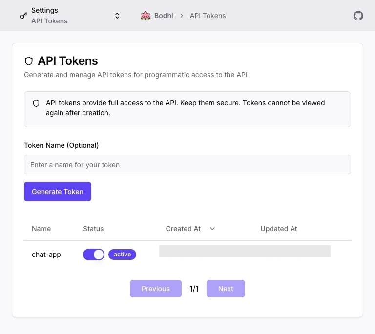The height and width of the screenshot is (334, 375).
Task: Focus the Token Name input field
Action: click(187, 165)
